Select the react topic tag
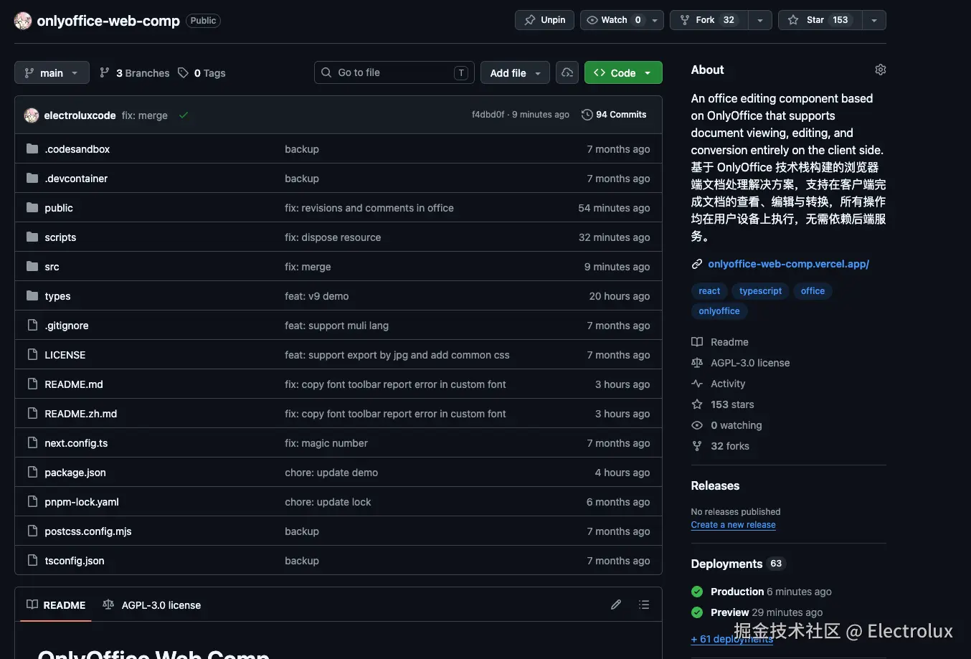This screenshot has width=971, height=659. click(x=709, y=290)
